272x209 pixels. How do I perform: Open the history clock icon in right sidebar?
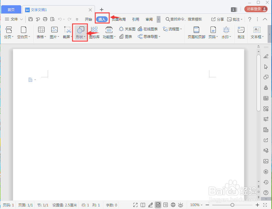[x=266, y=182]
